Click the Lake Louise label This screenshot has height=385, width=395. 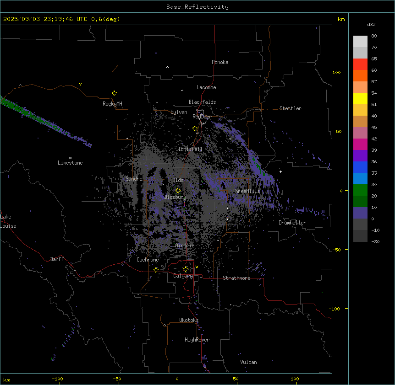pos(8,221)
